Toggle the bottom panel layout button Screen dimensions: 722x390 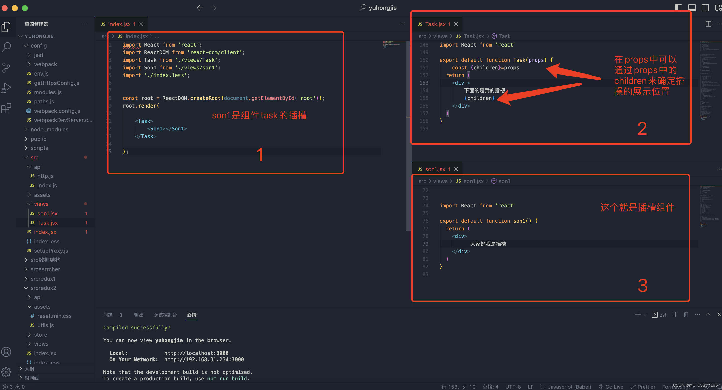click(x=692, y=8)
